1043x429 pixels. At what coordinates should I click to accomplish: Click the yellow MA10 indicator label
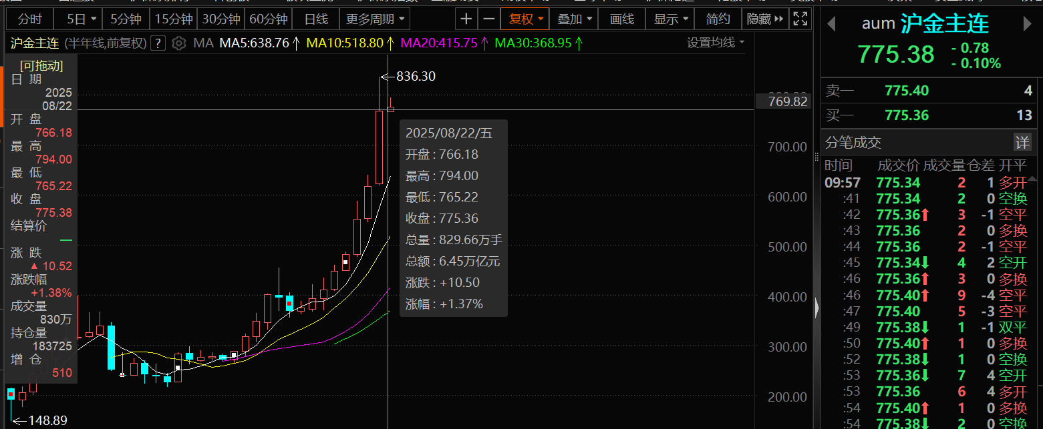coord(345,44)
